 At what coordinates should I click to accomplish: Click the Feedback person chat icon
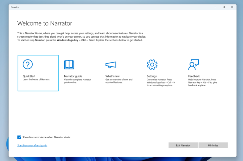point(194,65)
